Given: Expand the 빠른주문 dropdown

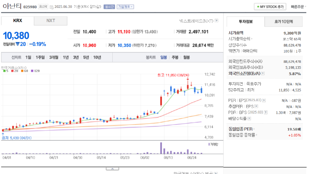Looking at the screenshot, I should click(298, 7).
